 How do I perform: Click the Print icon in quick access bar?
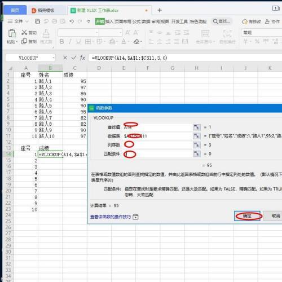pos(54,21)
